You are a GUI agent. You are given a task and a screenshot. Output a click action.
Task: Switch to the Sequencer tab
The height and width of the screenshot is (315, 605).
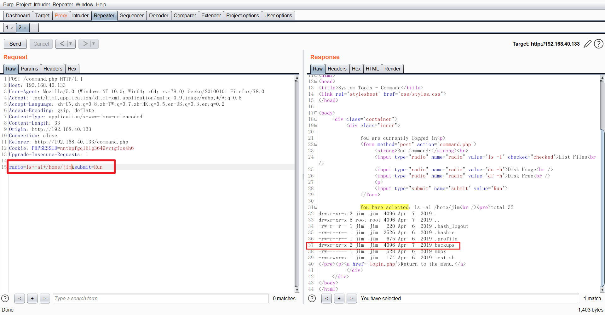[132, 16]
